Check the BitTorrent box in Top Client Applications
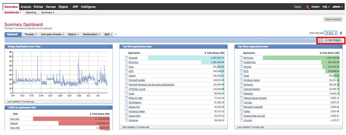This screenshot has height=135, width=346. 242,58
